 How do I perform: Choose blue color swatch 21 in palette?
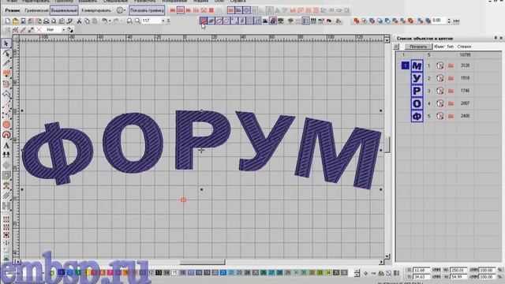[223, 273]
